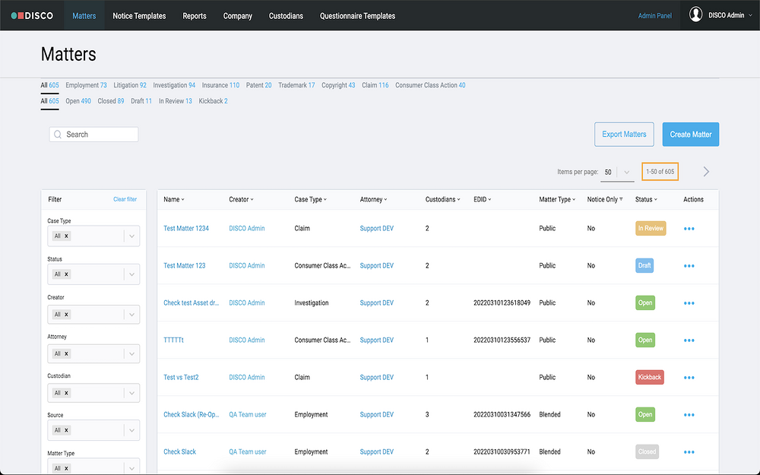The image size is (760, 475).
Task: Open QA Team user for Check Slack (Re-Op
Action: click(x=248, y=414)
